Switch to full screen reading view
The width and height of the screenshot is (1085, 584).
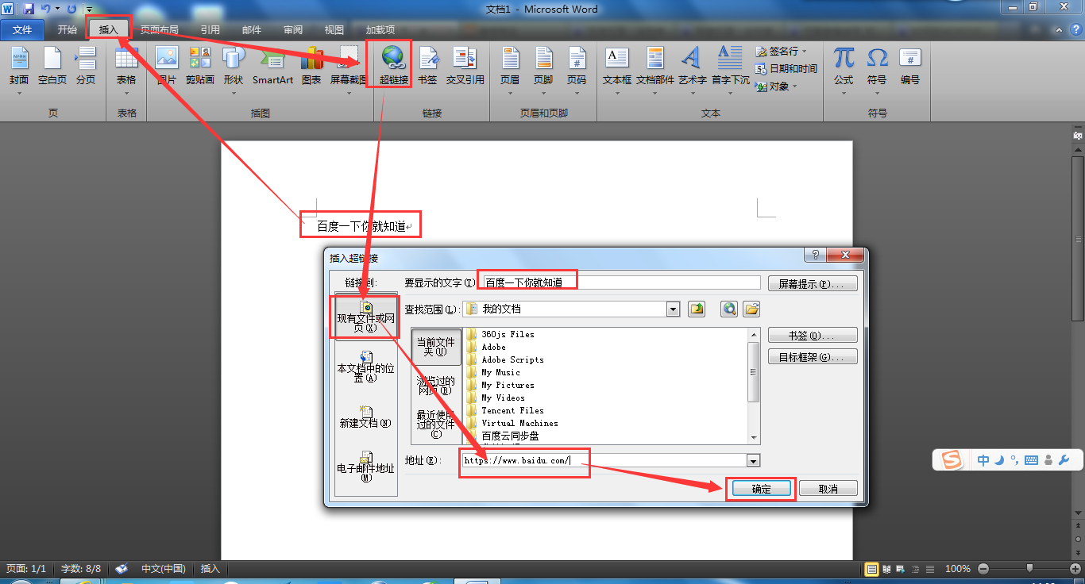point(886,569)
